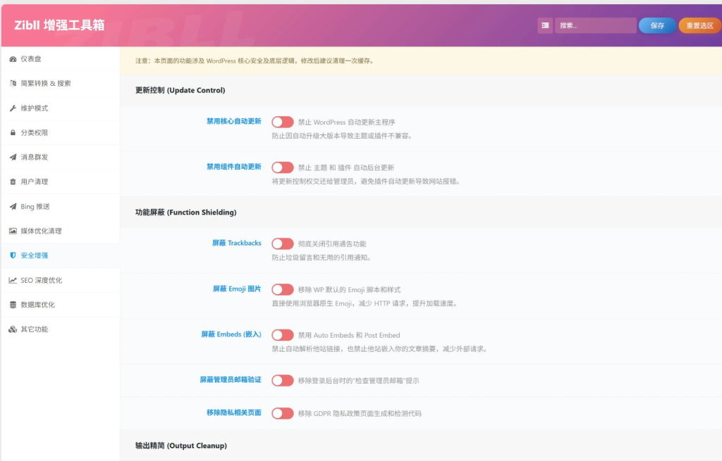The width and height of the screenshot is (722, 461).
Task: Click the blue 保存 button
Action: [657, 26]
